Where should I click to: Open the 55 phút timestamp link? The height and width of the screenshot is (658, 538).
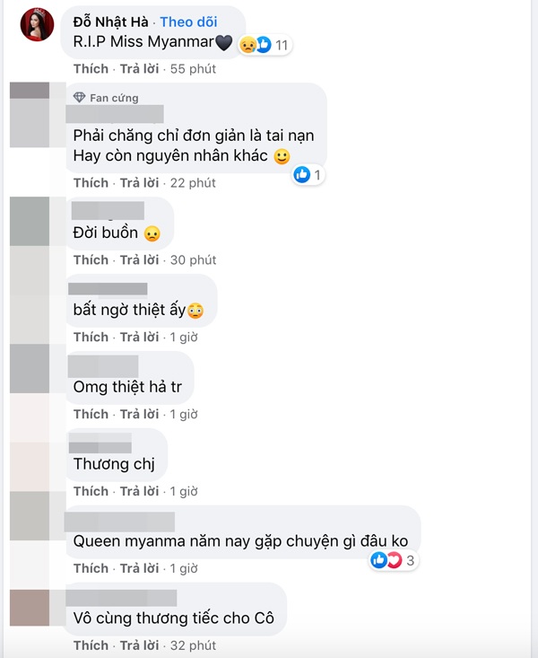tap(193, 69)
